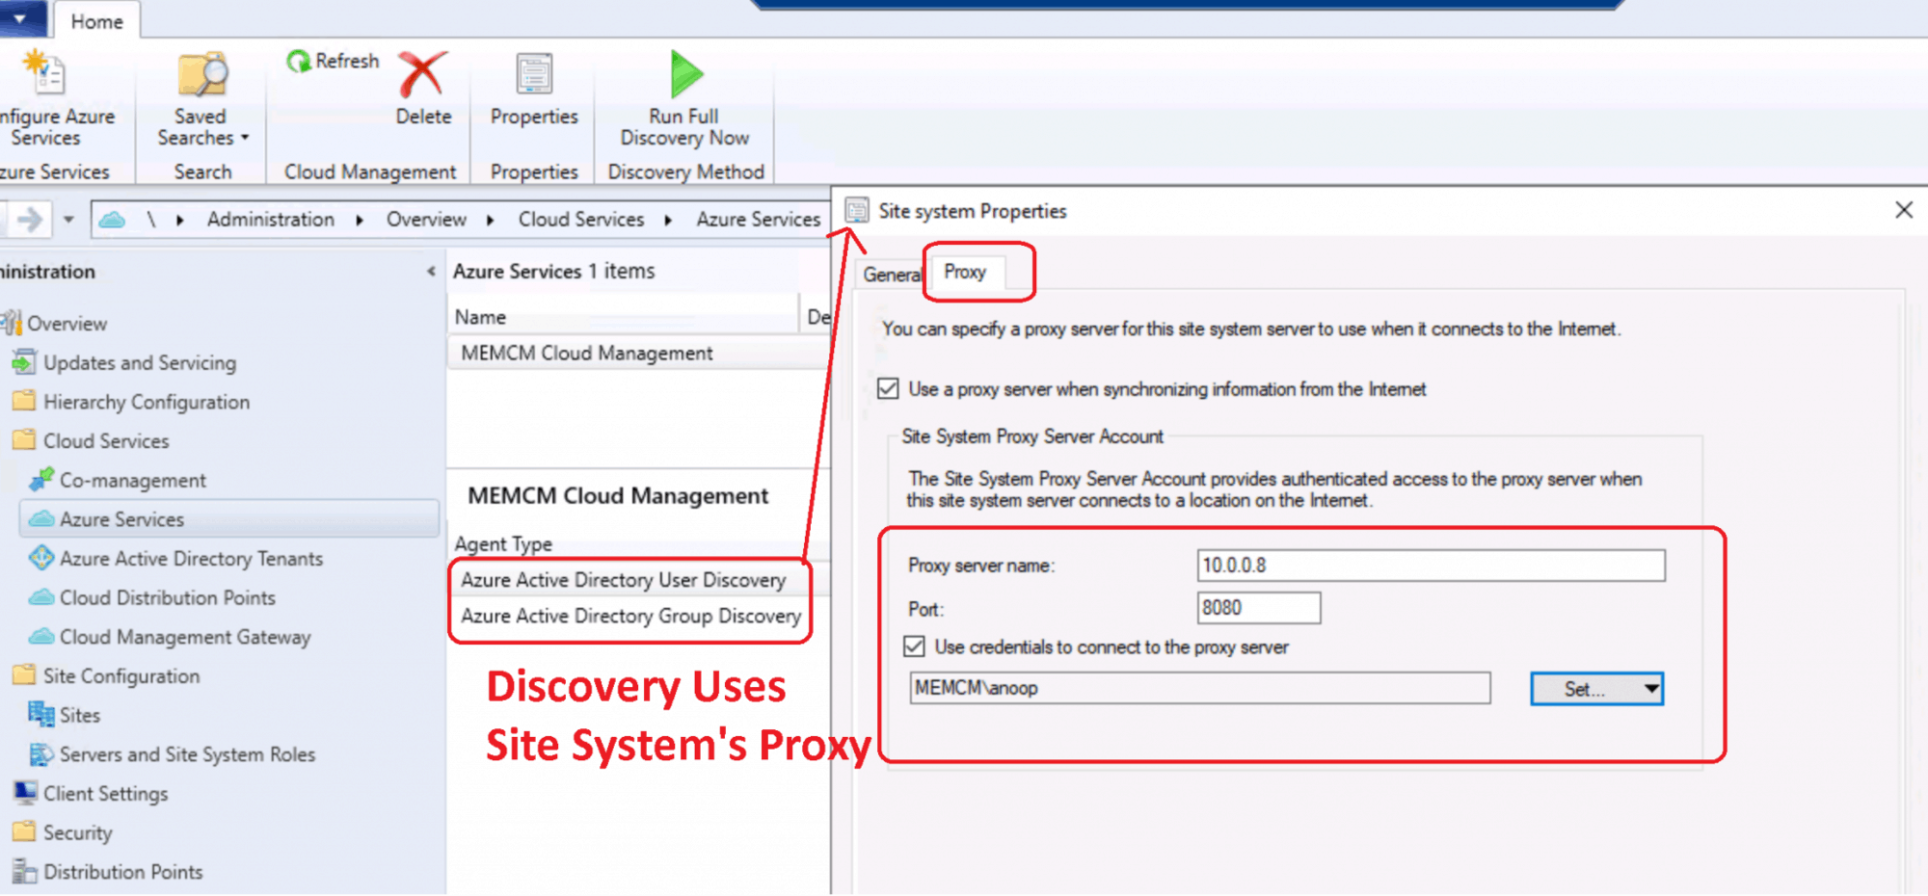The image size is (1928, 896).
Task: Open the Set... button dropdown arrow
Action: point(1651,689)
